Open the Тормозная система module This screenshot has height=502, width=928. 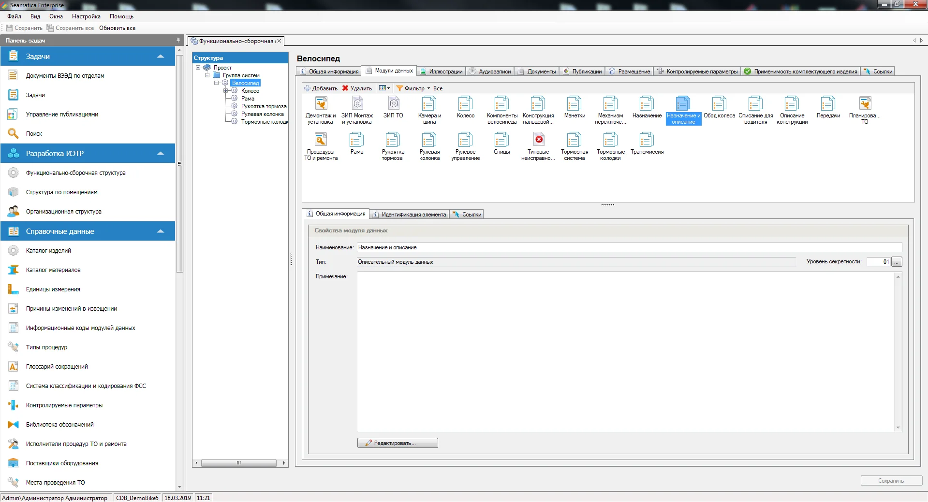[x=574, y=147]
